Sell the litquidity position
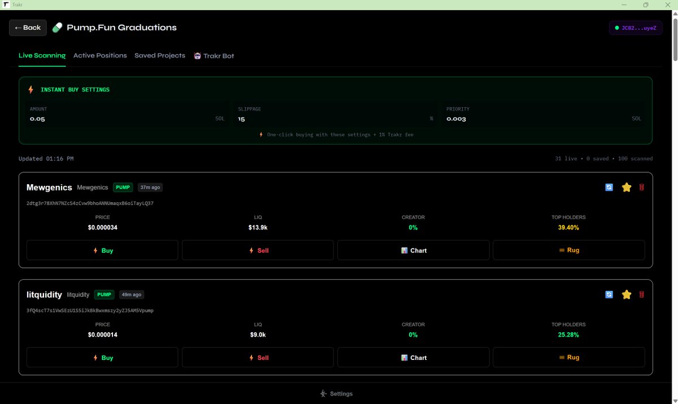The image size is (678, 404). coord(258,358)
